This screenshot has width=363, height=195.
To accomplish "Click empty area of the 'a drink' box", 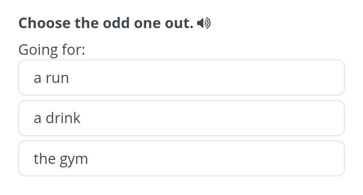I will click(208, 118).
